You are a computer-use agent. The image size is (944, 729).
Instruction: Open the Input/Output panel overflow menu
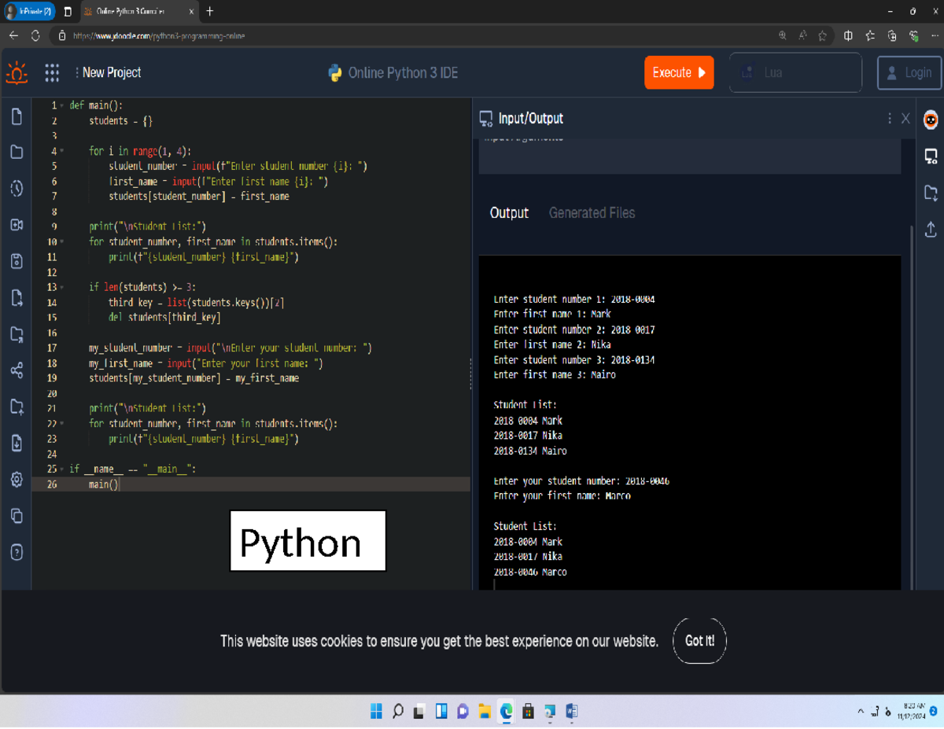[888, 118]
